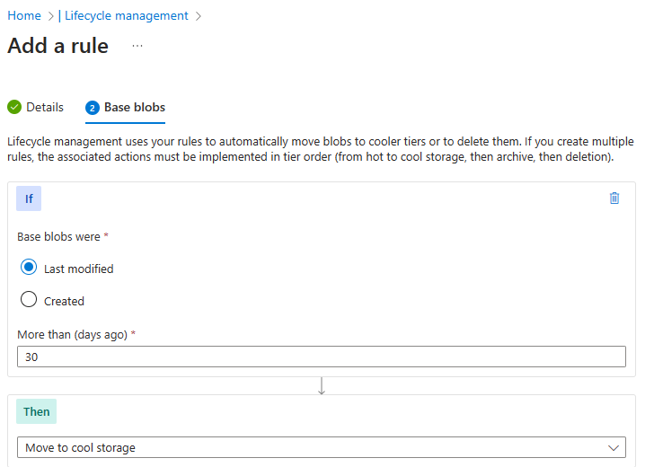Click the blue If condition badge

pyautogui.click(x=29, y=198)
